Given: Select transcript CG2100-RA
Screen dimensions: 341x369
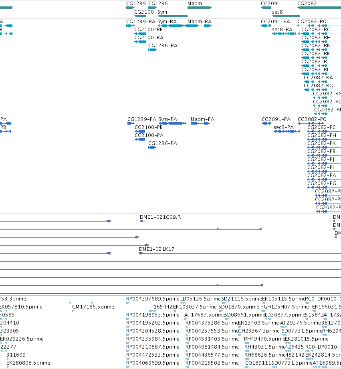Looking at the screenshot, I should (140, 42).
